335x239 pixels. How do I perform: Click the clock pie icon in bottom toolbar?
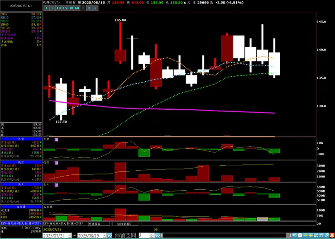coord(300,235)
